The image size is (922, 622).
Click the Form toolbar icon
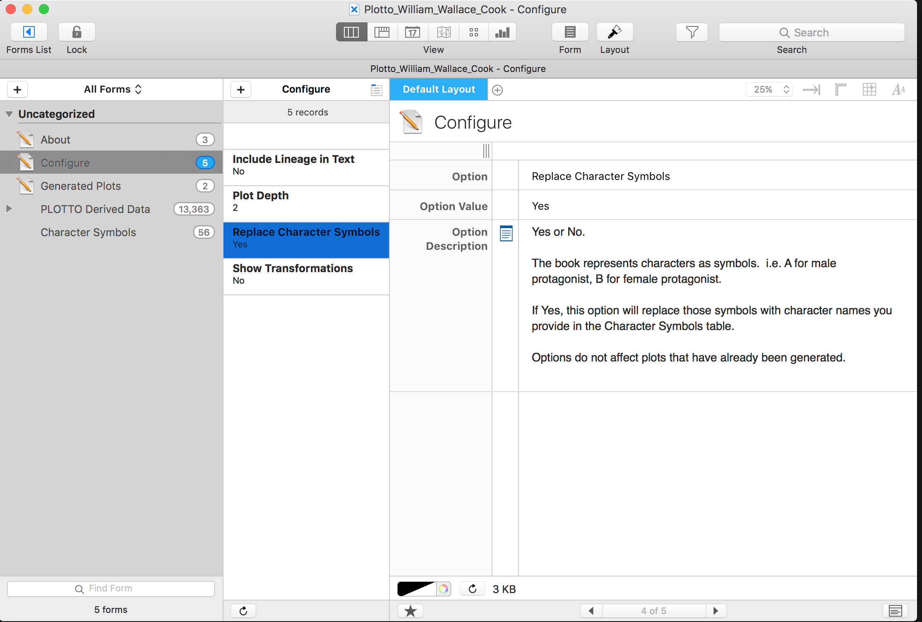[x=570, y=32]
